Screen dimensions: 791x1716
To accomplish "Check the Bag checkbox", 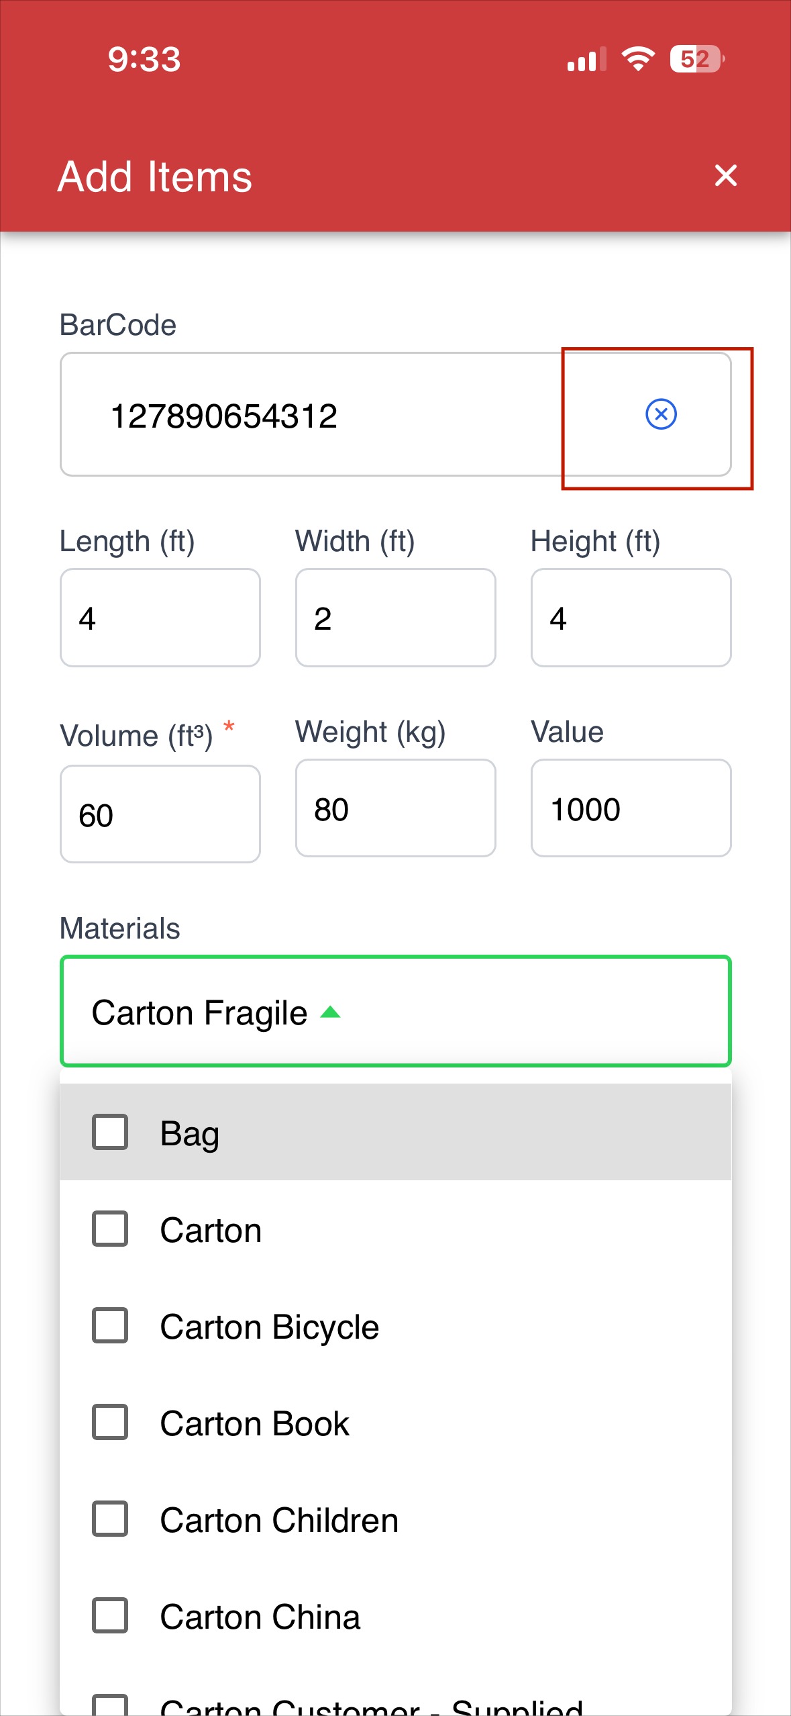I will tap(110, 1132).
